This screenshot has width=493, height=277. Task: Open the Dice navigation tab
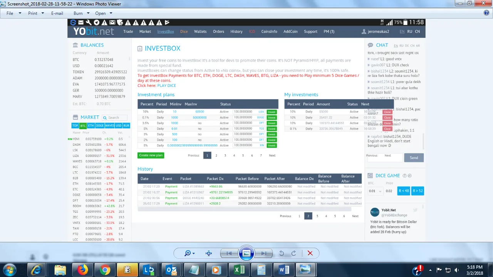tap(184, 32)
